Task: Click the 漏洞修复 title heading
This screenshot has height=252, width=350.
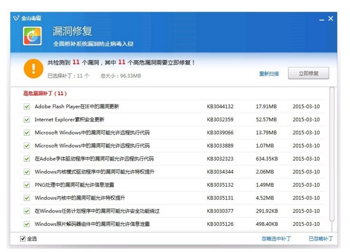Action: click(x=72, y=31)
